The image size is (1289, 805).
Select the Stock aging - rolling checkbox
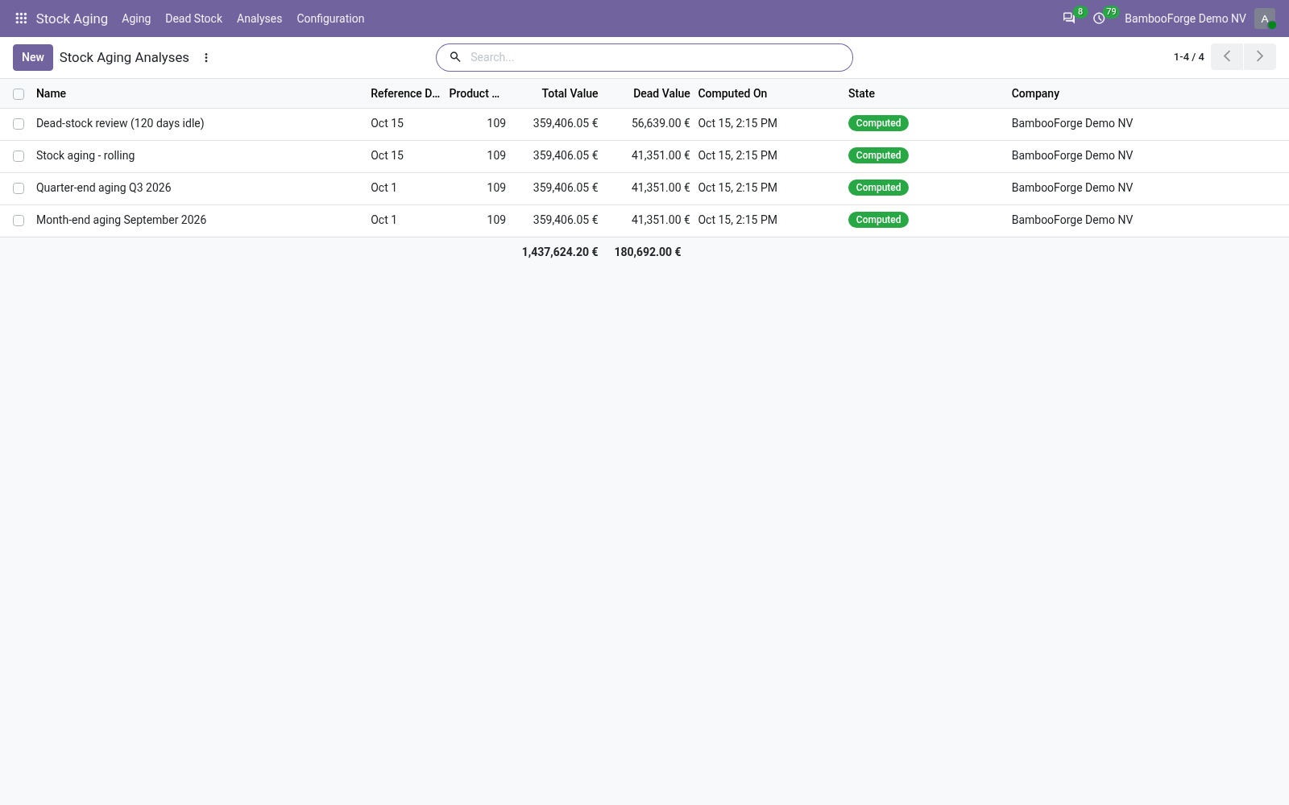pyautogui.click(x=19, y=156)
